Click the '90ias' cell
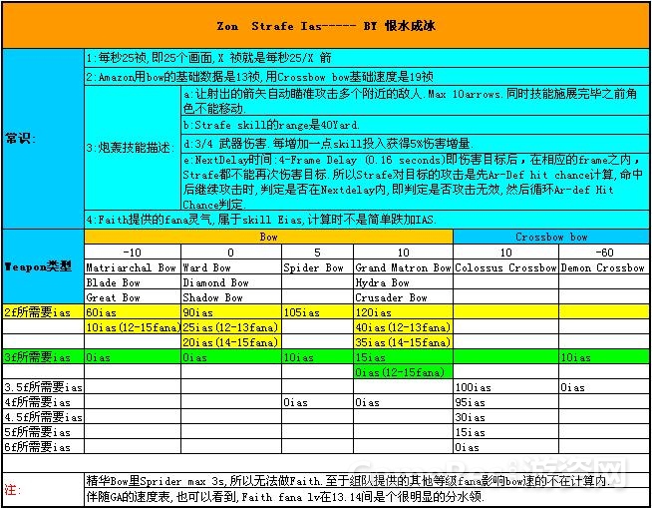The width and height of the screenshot is (652, 508). click(x=230, y=311)
